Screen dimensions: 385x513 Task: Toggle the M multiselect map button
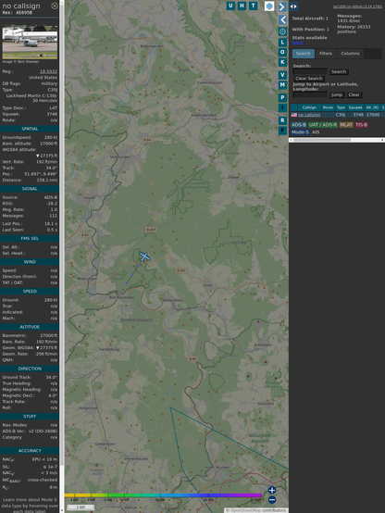point(282,85)
